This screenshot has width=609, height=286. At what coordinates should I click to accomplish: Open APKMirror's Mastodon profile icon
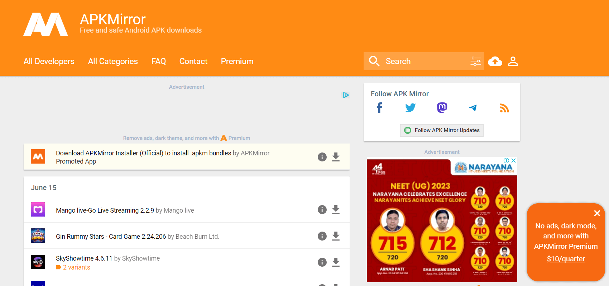pos(442,108)
